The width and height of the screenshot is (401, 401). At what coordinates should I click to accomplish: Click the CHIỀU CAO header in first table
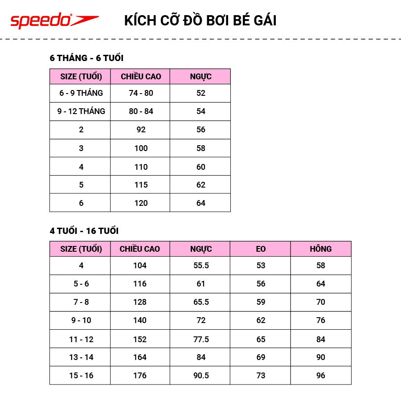(140, 77)
